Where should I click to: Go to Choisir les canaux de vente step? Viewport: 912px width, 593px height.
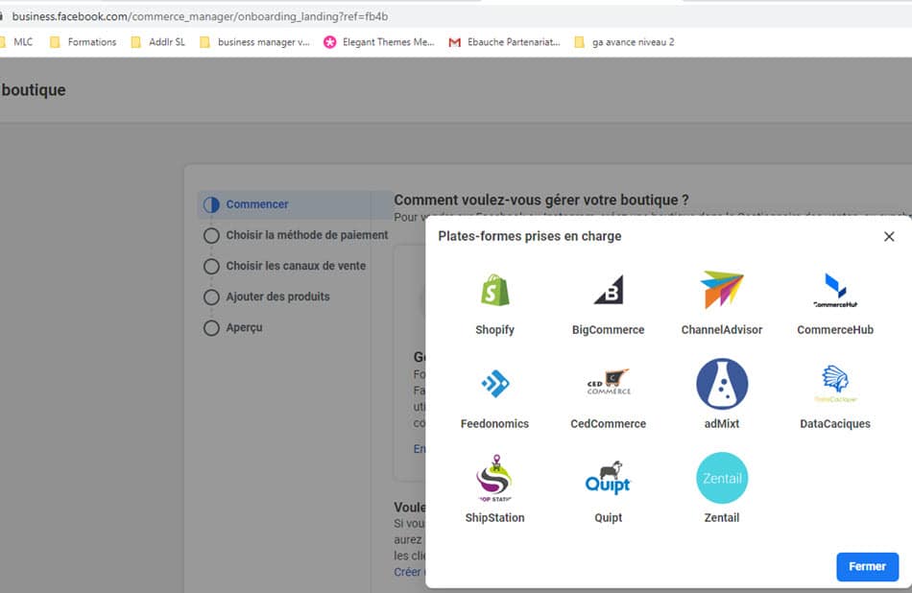[285, 266]
